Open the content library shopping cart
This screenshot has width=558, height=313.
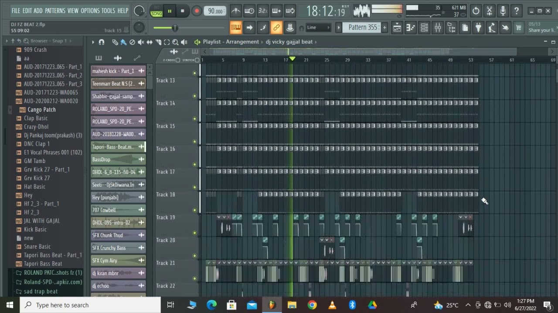(519, 28)
